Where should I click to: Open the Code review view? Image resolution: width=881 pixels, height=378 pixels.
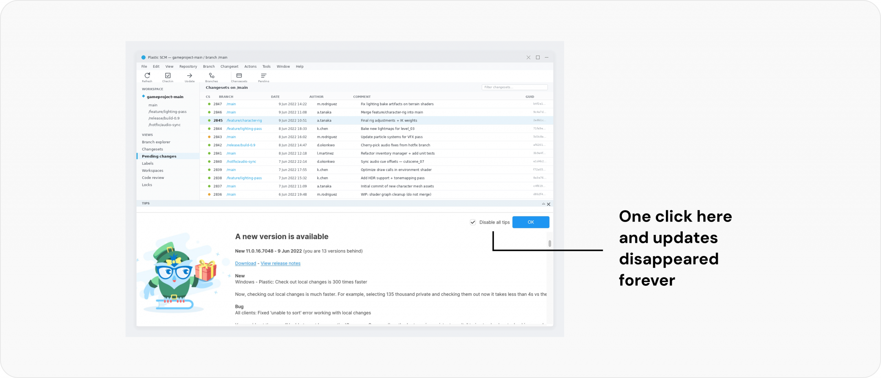click(153, 178)
